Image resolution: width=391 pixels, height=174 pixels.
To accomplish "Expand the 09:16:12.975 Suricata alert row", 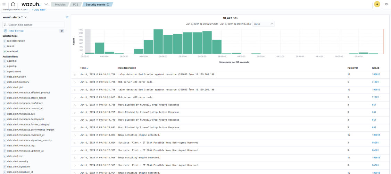I will [75, 150].
